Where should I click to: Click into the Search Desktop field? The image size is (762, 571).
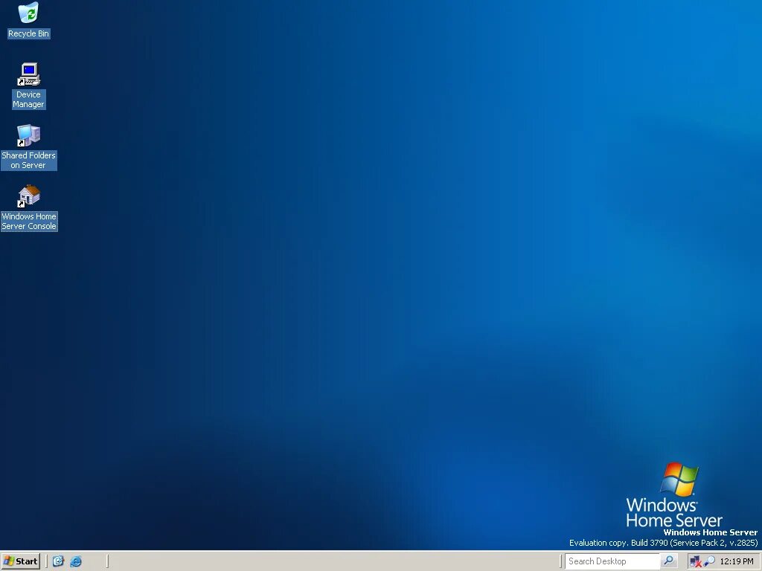point(612,561)
